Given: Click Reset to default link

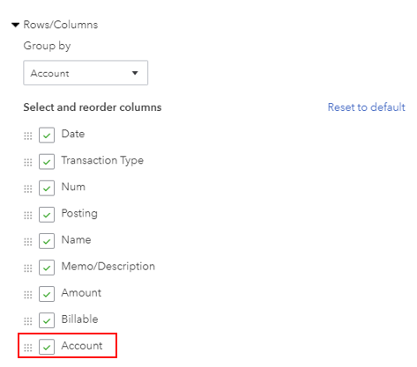Looking at the screenshot, I should click(367, 107).
